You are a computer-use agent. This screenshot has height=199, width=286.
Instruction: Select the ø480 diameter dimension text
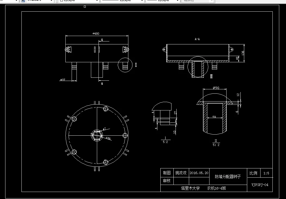pos(96,34)
